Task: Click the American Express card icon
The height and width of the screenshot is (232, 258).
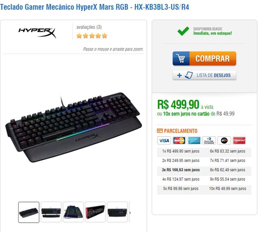Action: [194, 141]
